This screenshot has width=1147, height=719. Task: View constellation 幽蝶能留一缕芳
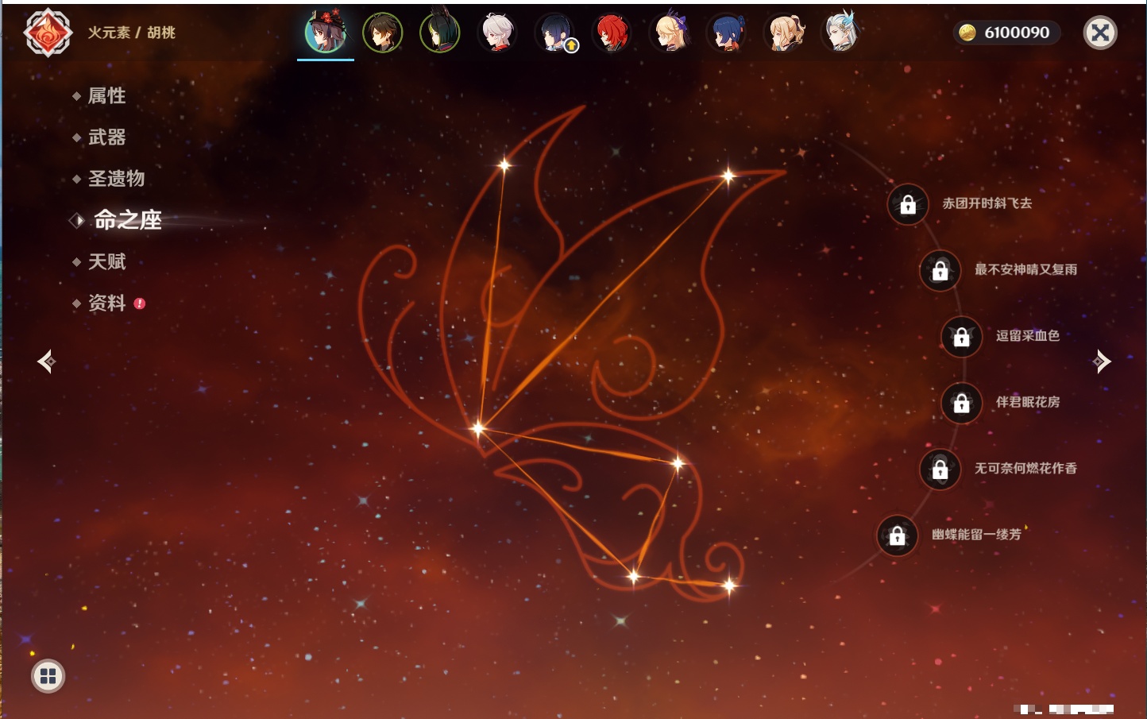coord(976,534)
